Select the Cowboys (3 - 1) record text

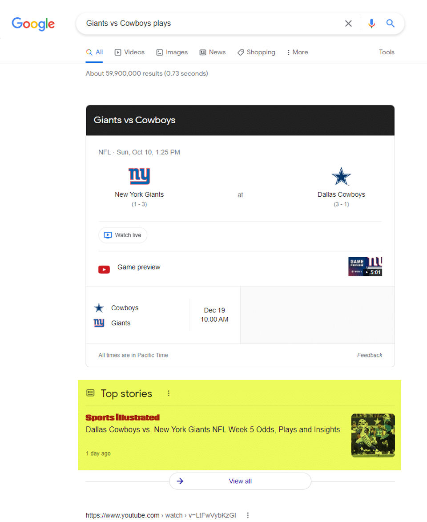(x=341, y=204)
